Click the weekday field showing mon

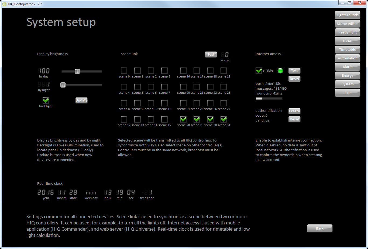tap(91, 193)
